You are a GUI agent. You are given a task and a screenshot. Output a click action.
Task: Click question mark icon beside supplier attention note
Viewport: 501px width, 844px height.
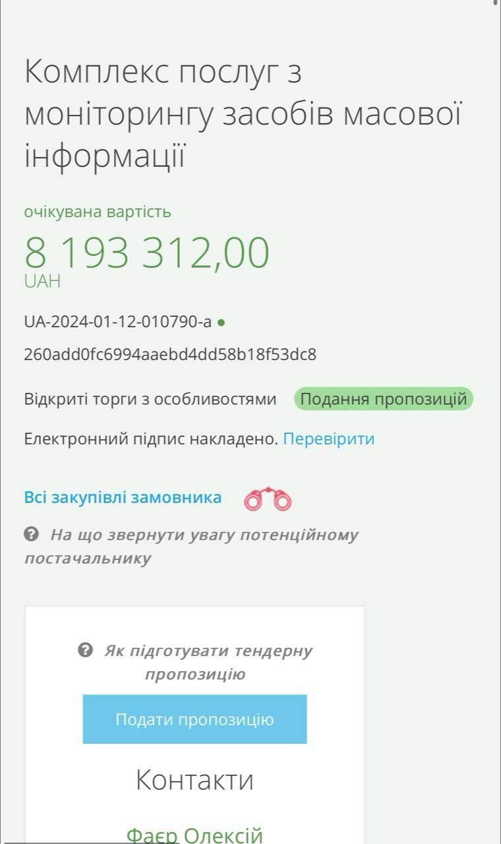click(31, 534)
